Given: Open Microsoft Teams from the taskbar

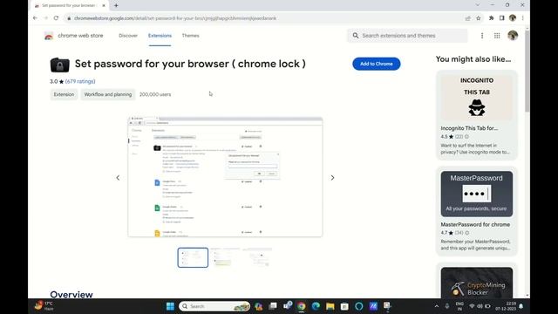Looking at the screenshot, I should 287,305.
